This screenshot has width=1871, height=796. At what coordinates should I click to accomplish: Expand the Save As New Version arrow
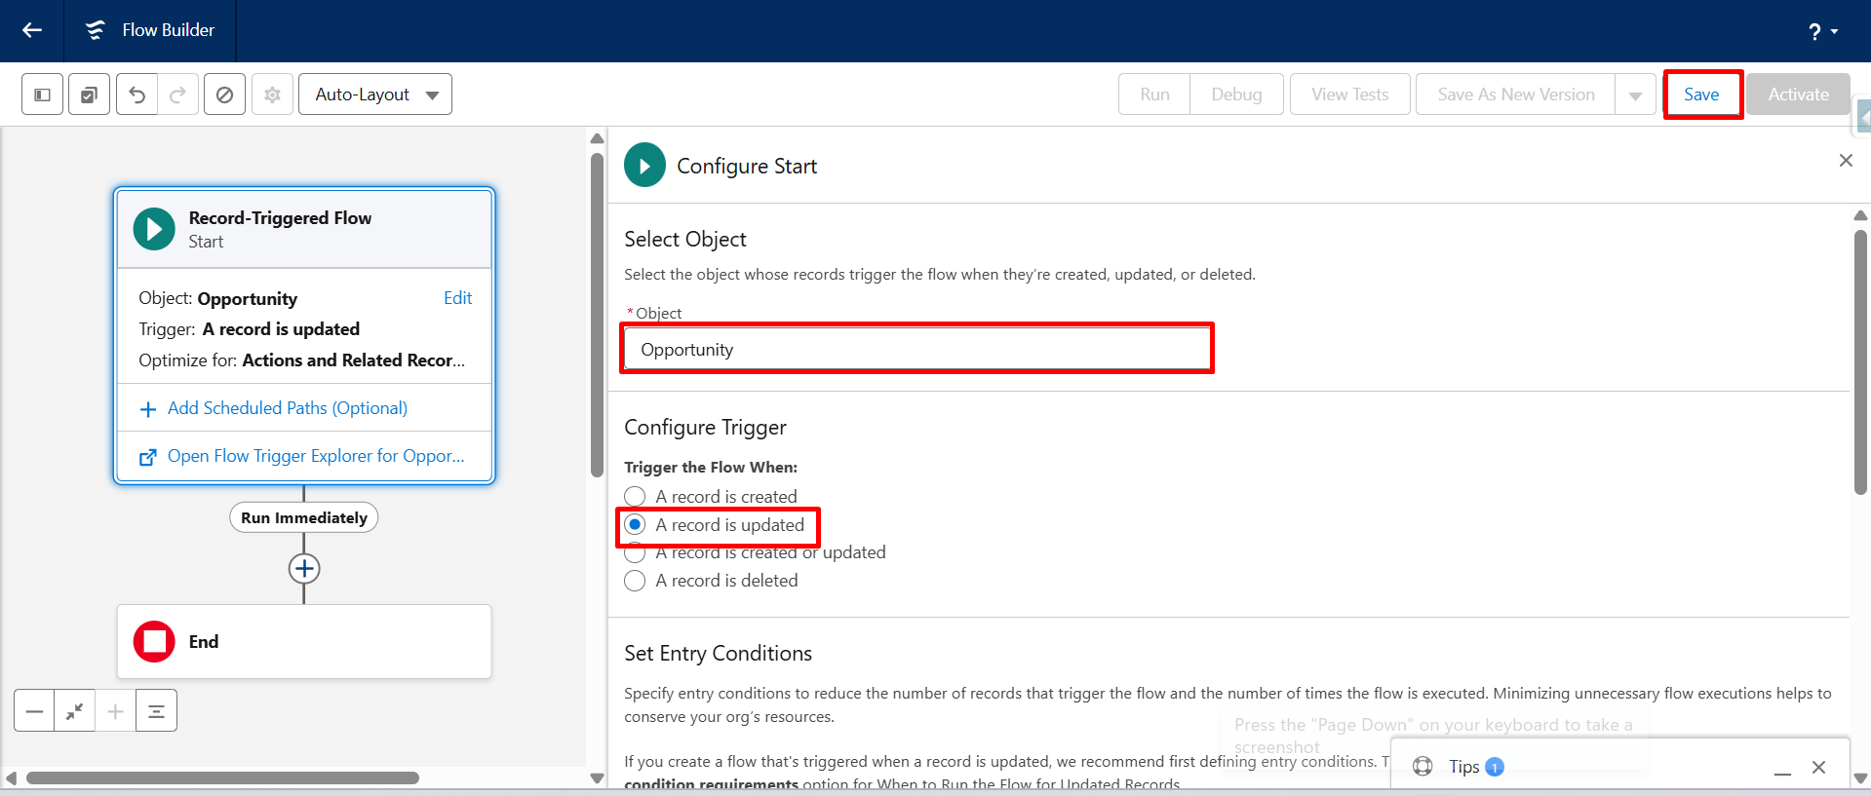coord(1635,95)
